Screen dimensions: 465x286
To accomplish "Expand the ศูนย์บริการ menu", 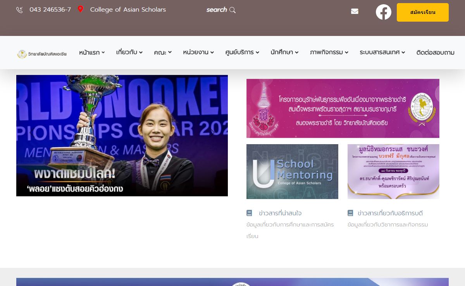I will pyautogui.click(x=242, y=53).
